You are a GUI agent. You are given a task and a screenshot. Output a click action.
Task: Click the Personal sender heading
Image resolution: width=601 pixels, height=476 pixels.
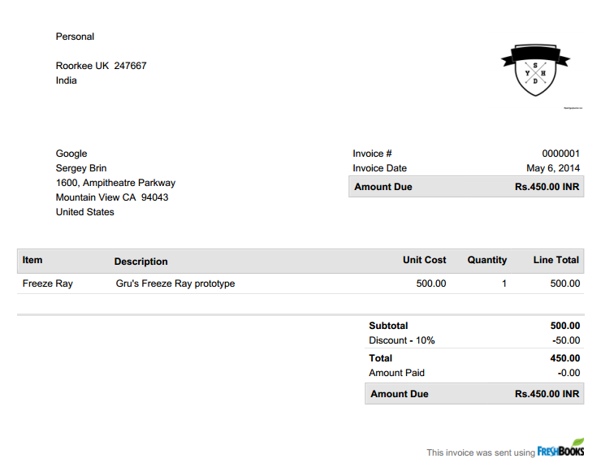[75, 37]
